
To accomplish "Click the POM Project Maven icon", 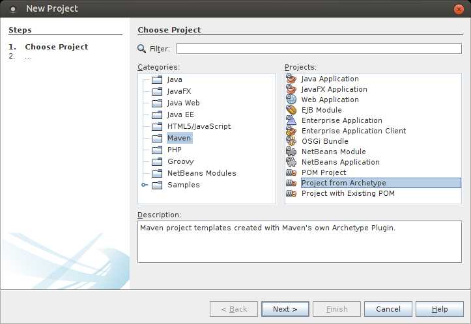I will (x=291, y=172).
